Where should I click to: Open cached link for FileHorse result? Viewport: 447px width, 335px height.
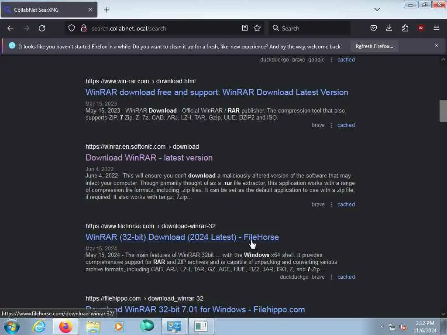pyautogui.click(x=346, y=277)
